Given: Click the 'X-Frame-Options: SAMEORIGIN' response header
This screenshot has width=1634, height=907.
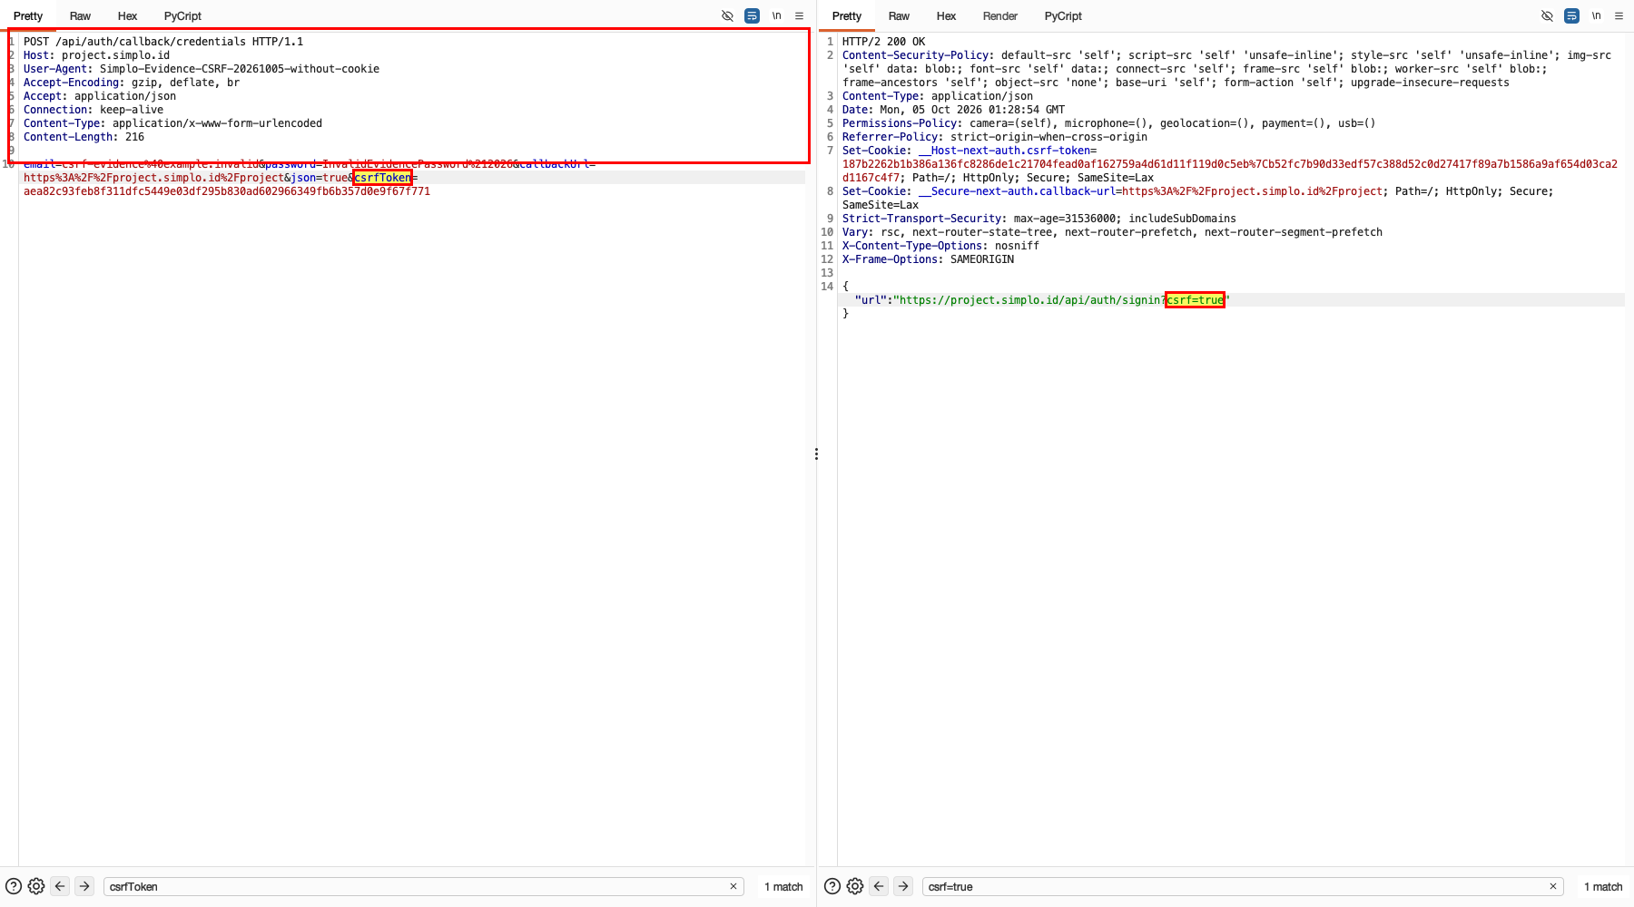Looking at the screenshot, I should (928, 259).
